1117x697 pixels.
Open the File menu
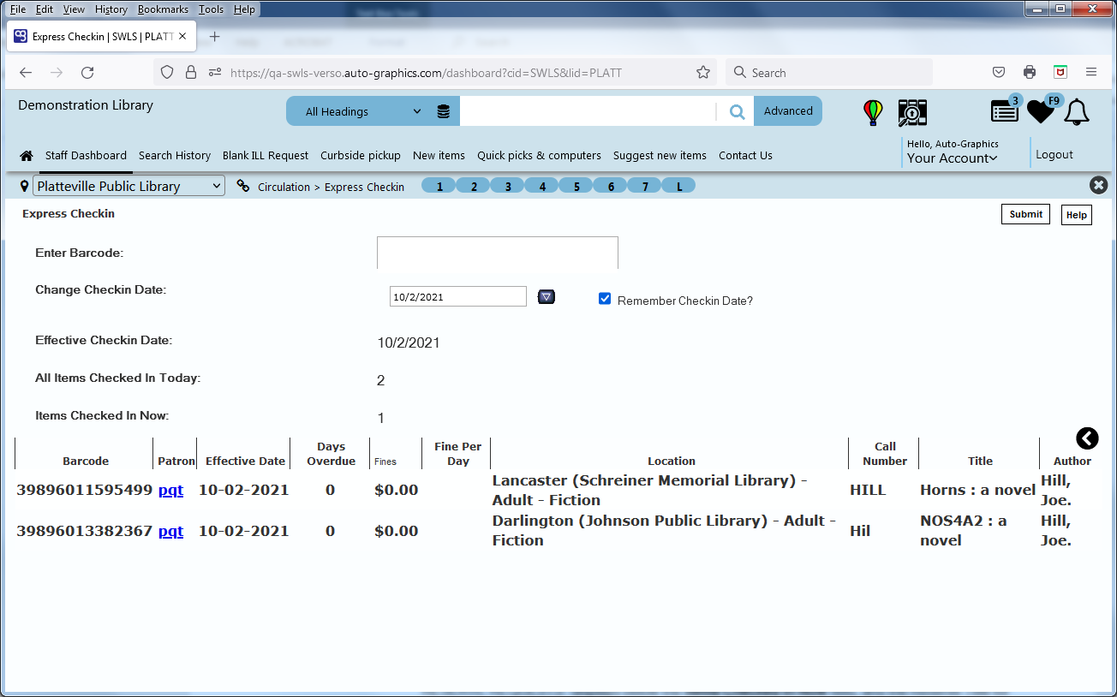18,9
